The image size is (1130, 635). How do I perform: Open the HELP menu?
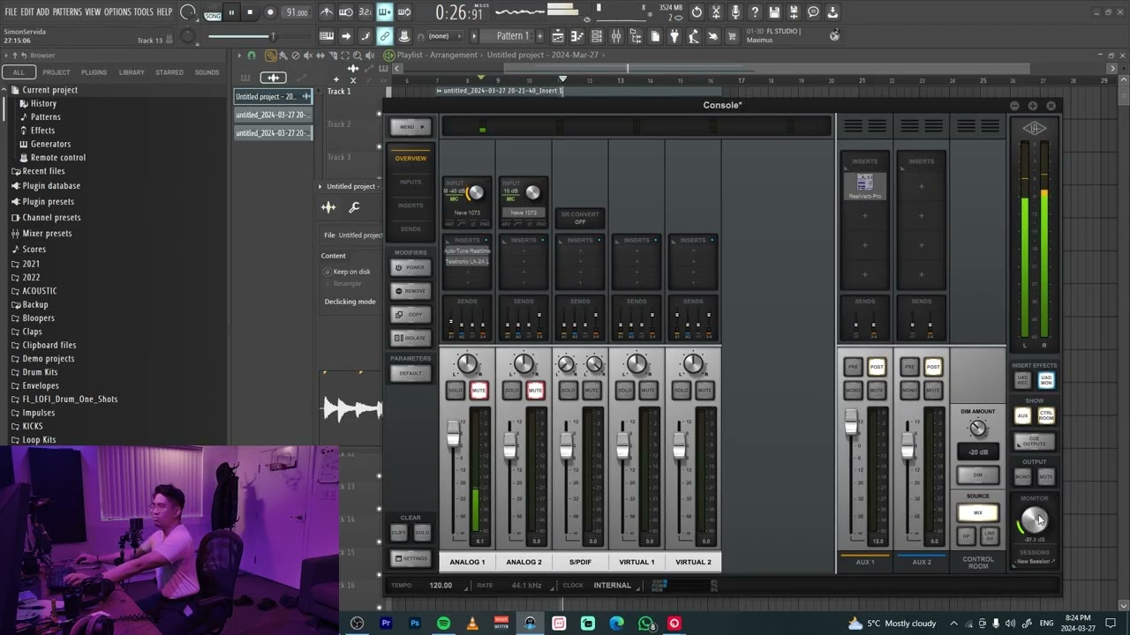164,11
